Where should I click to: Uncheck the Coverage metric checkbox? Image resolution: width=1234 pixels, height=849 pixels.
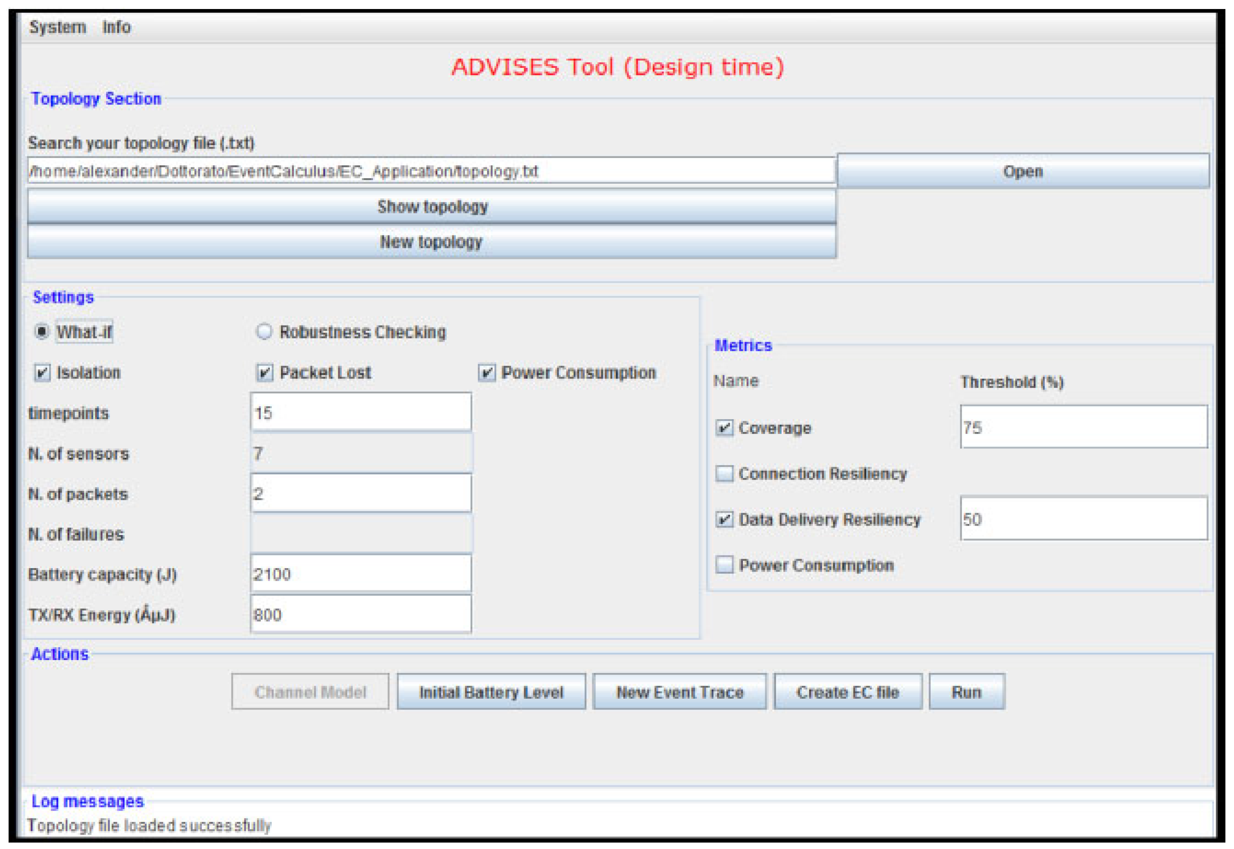click(x=724, y=428)
